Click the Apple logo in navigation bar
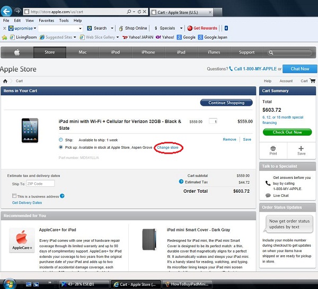This screenshot has width=318, height=289. pos(17,52)
